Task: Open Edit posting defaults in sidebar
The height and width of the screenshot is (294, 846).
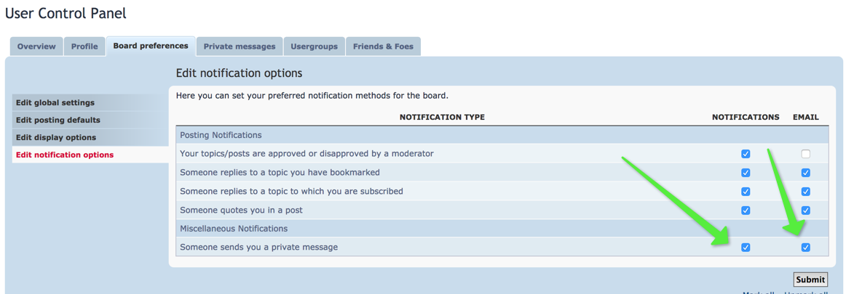Action: tap(58, 121)
